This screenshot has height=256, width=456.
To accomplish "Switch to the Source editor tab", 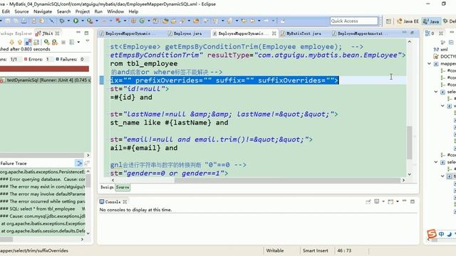I will pyautogui.click(x=123, y=187).
